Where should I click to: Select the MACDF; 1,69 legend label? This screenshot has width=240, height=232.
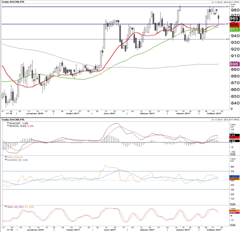(19, 123)
